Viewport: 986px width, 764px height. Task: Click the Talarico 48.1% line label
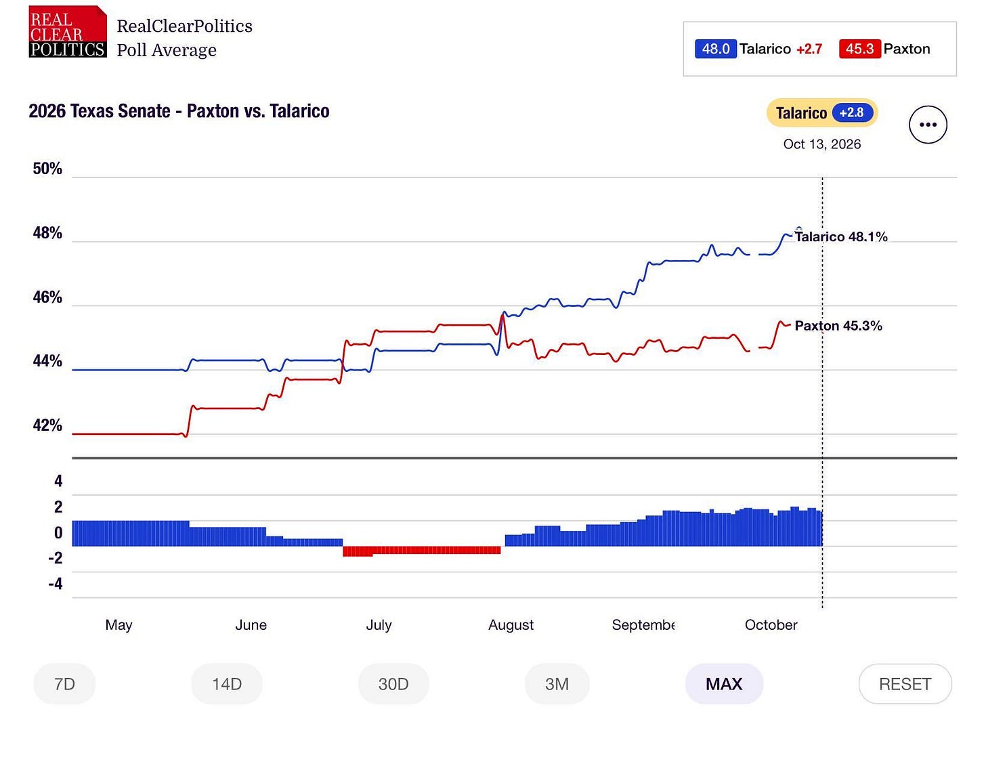click(841, 237)
